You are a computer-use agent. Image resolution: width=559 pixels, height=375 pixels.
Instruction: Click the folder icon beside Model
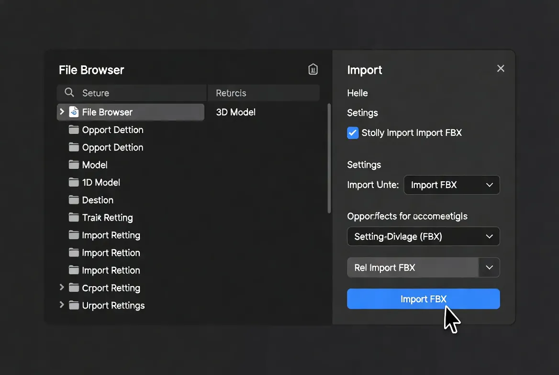[x=74, y=165]
